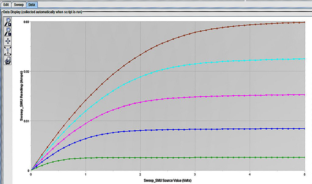The height and width of the screenshot is (184, 312).
Task: Click the printer icon to print graph
Action: click(8, 60)
